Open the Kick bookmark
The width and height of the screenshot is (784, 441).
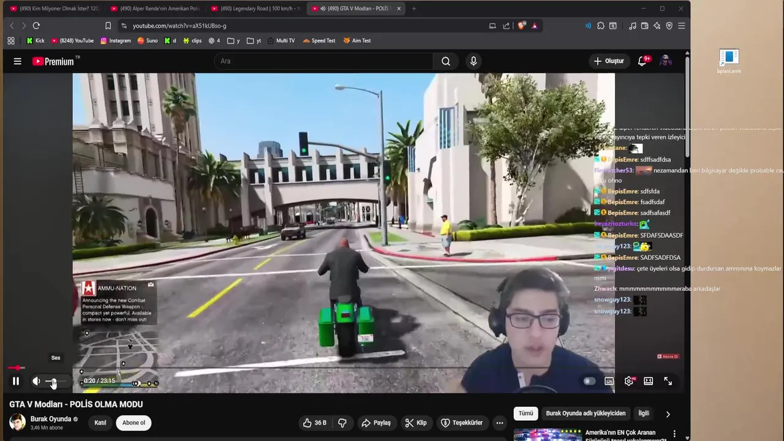point(36,40)
